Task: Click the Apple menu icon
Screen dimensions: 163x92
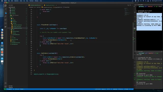Action: pyautogui.click(x=2, y=1)
